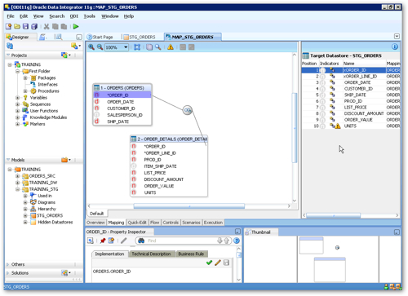The width and height of the screenshot is (408, 296).
Task: Click the diagram magnifier search icon
Action: (158, 47)
